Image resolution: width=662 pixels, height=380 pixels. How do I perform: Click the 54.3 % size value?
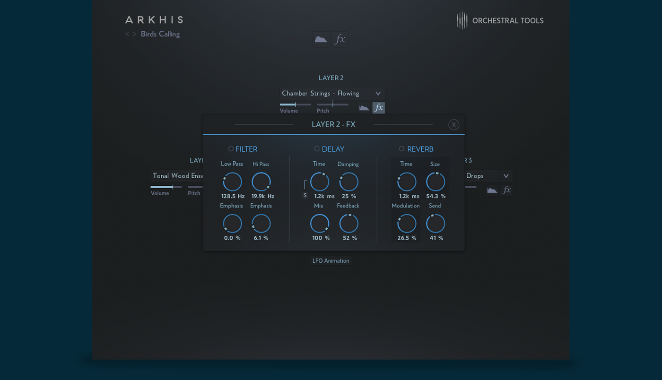click(436, 196)
